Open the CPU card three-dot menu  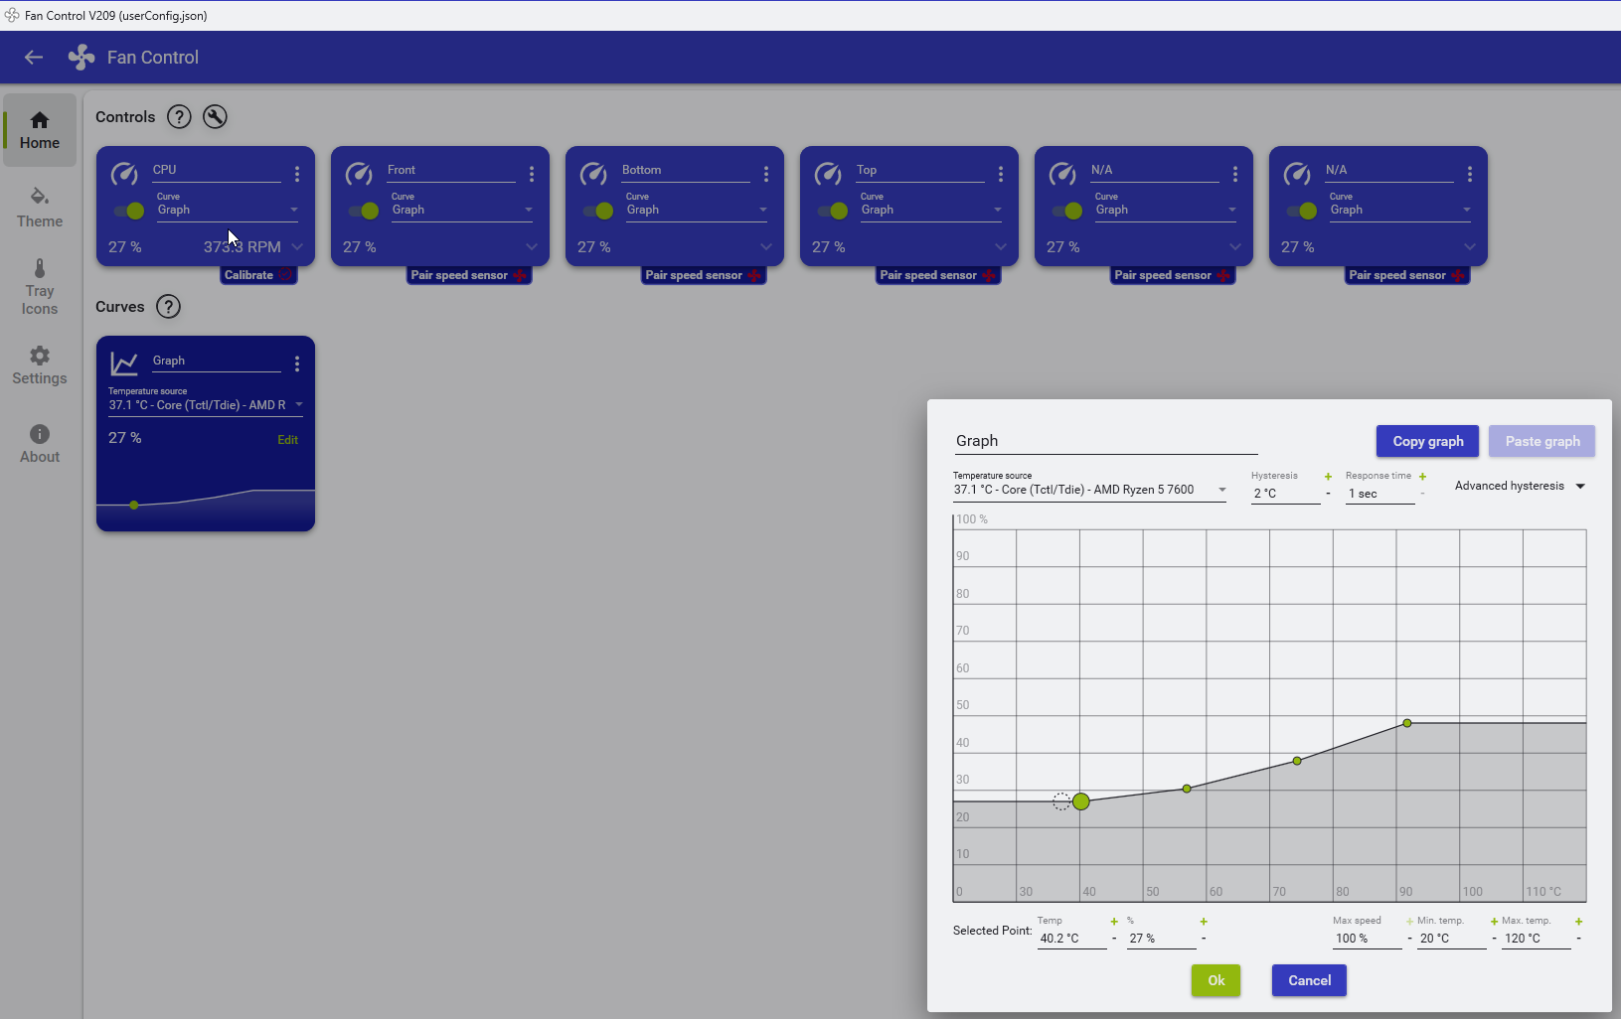point(297,174)
